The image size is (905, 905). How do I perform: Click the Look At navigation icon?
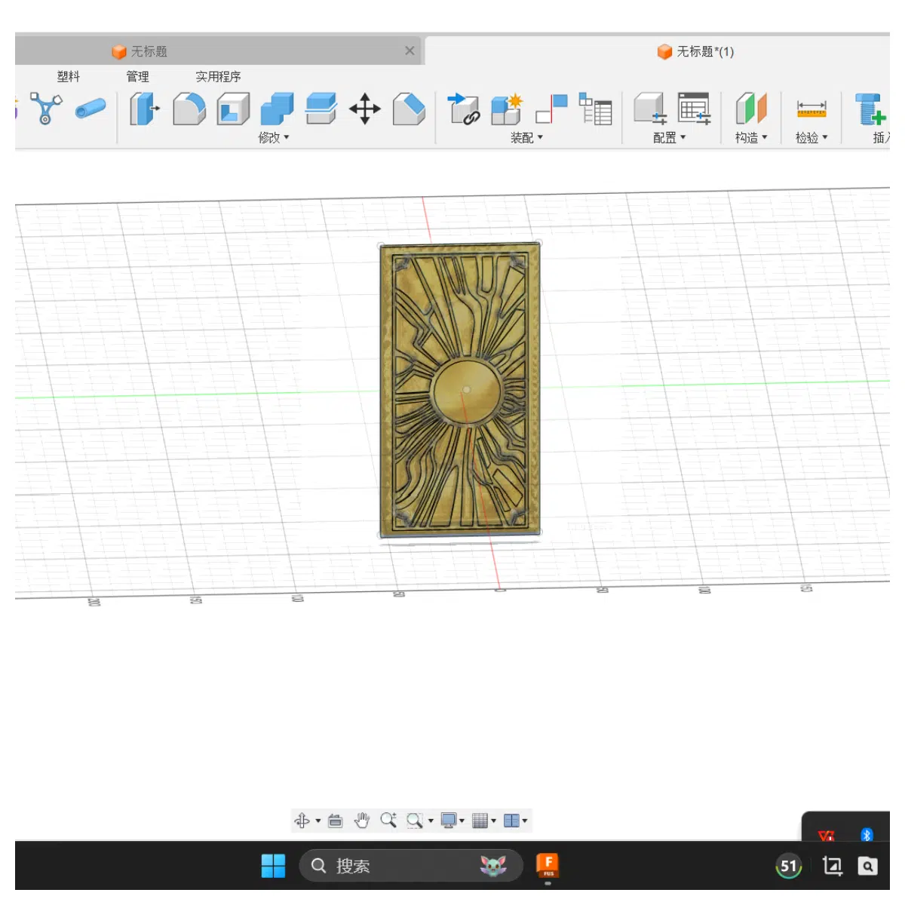[x=336, y=821]
